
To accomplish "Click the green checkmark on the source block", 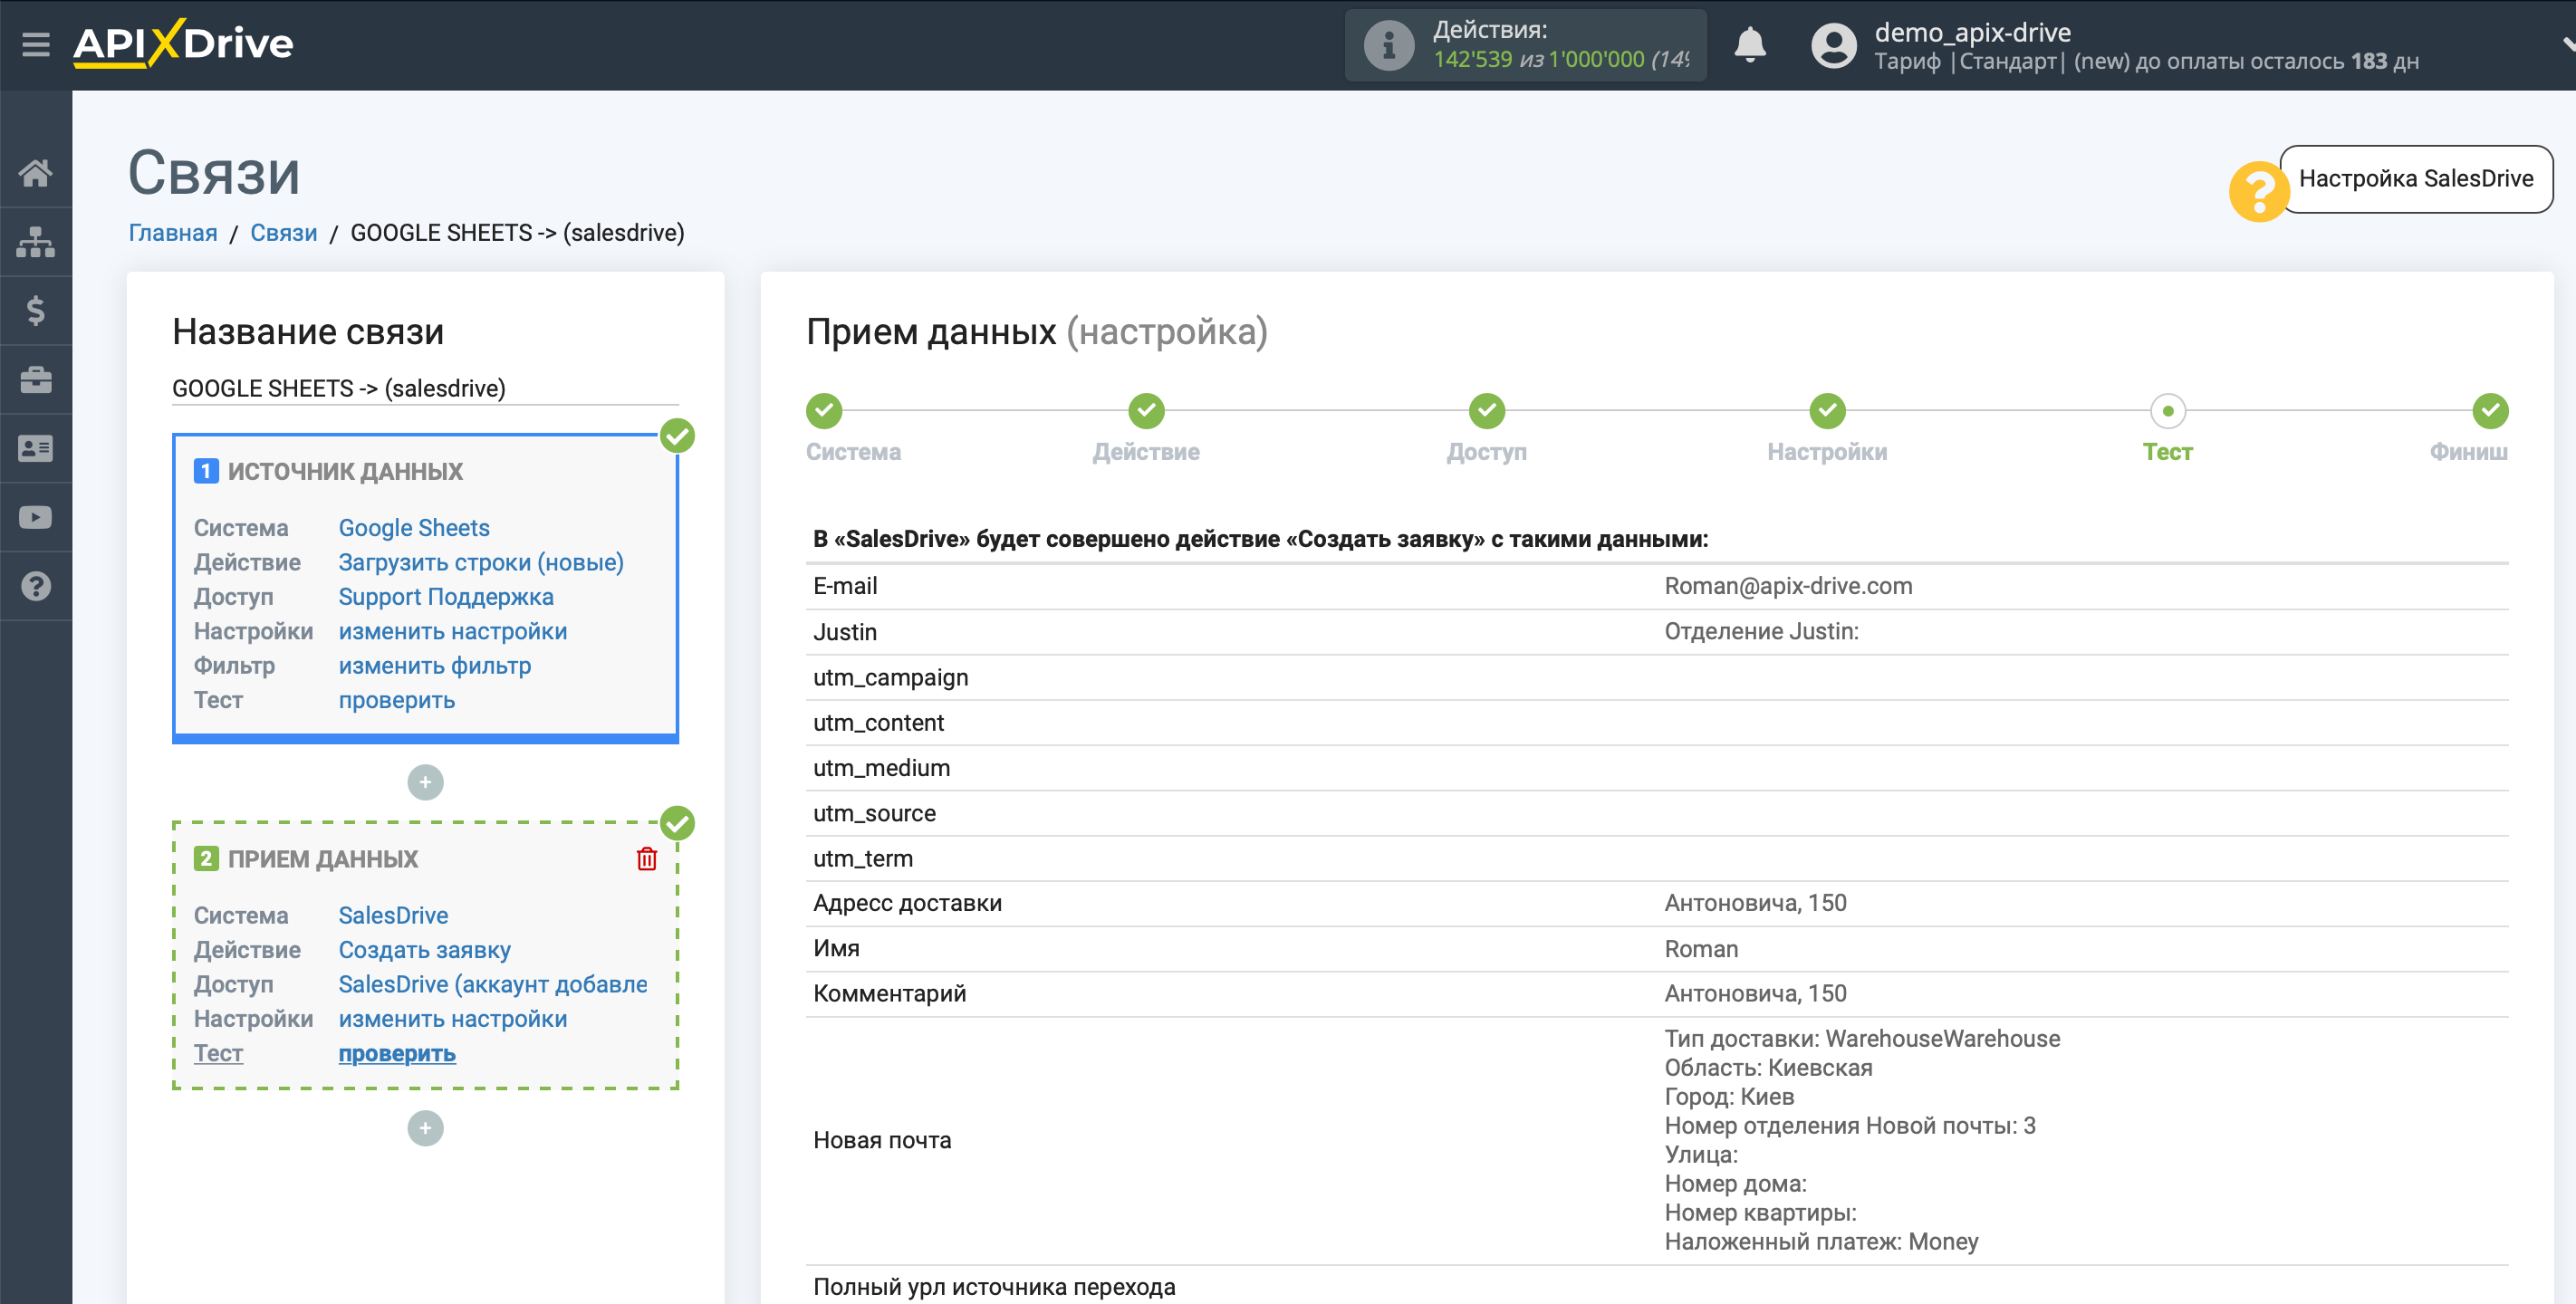I will point(677,435).
